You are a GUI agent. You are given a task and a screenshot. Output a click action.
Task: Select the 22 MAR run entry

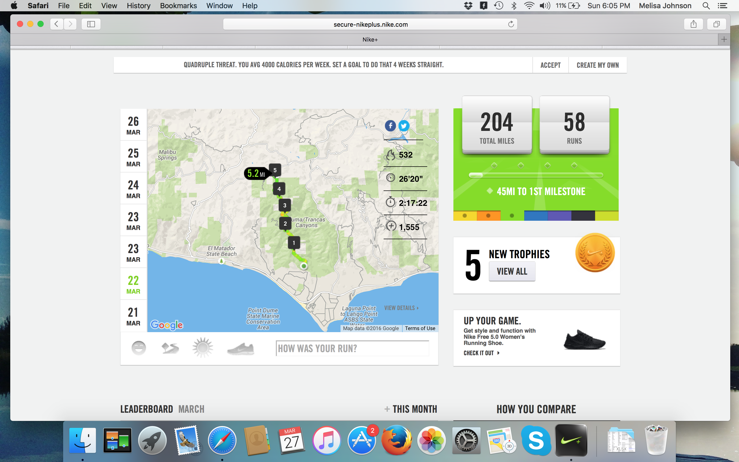[133, 284]
